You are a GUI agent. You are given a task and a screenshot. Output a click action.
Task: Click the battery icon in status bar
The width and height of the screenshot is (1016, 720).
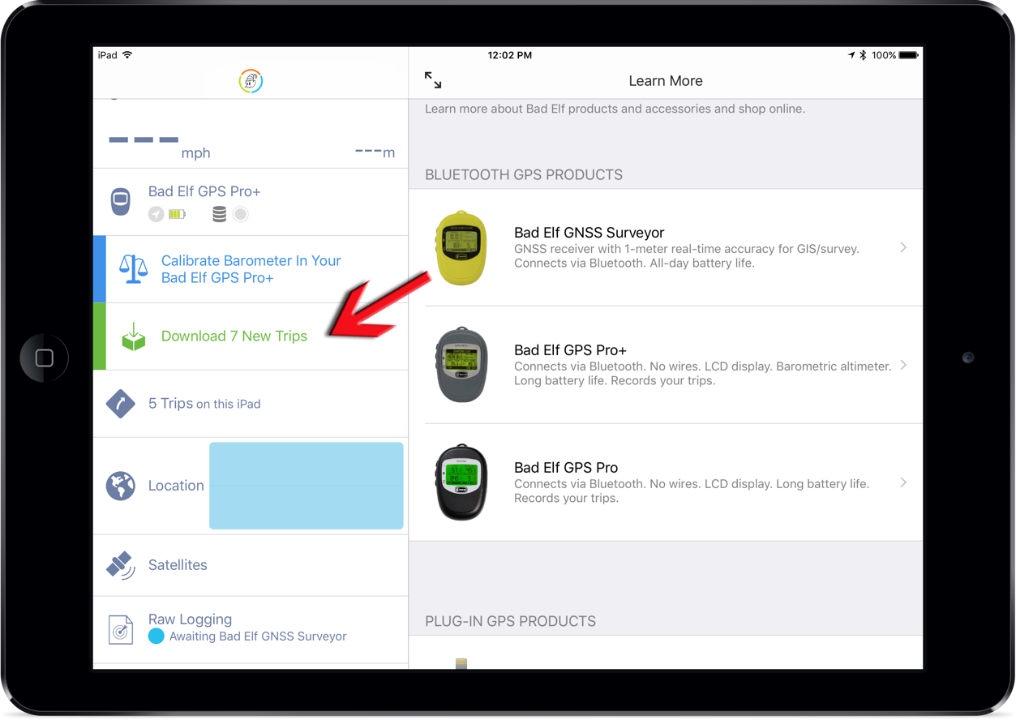pos(909,55)
